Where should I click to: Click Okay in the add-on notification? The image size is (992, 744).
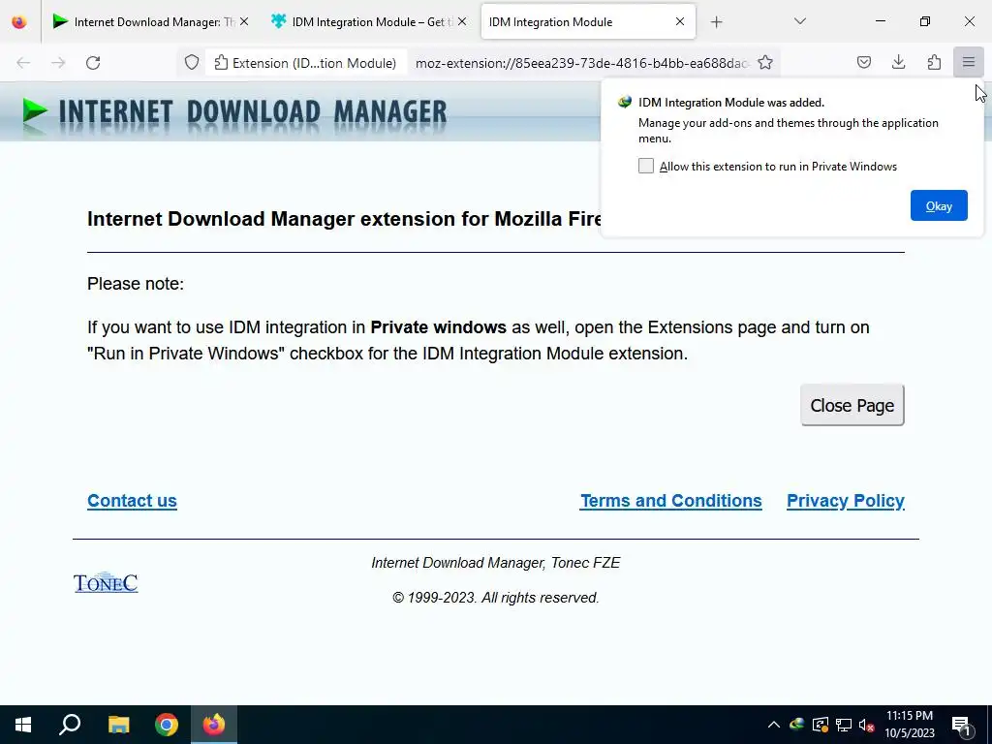(939, 205)
